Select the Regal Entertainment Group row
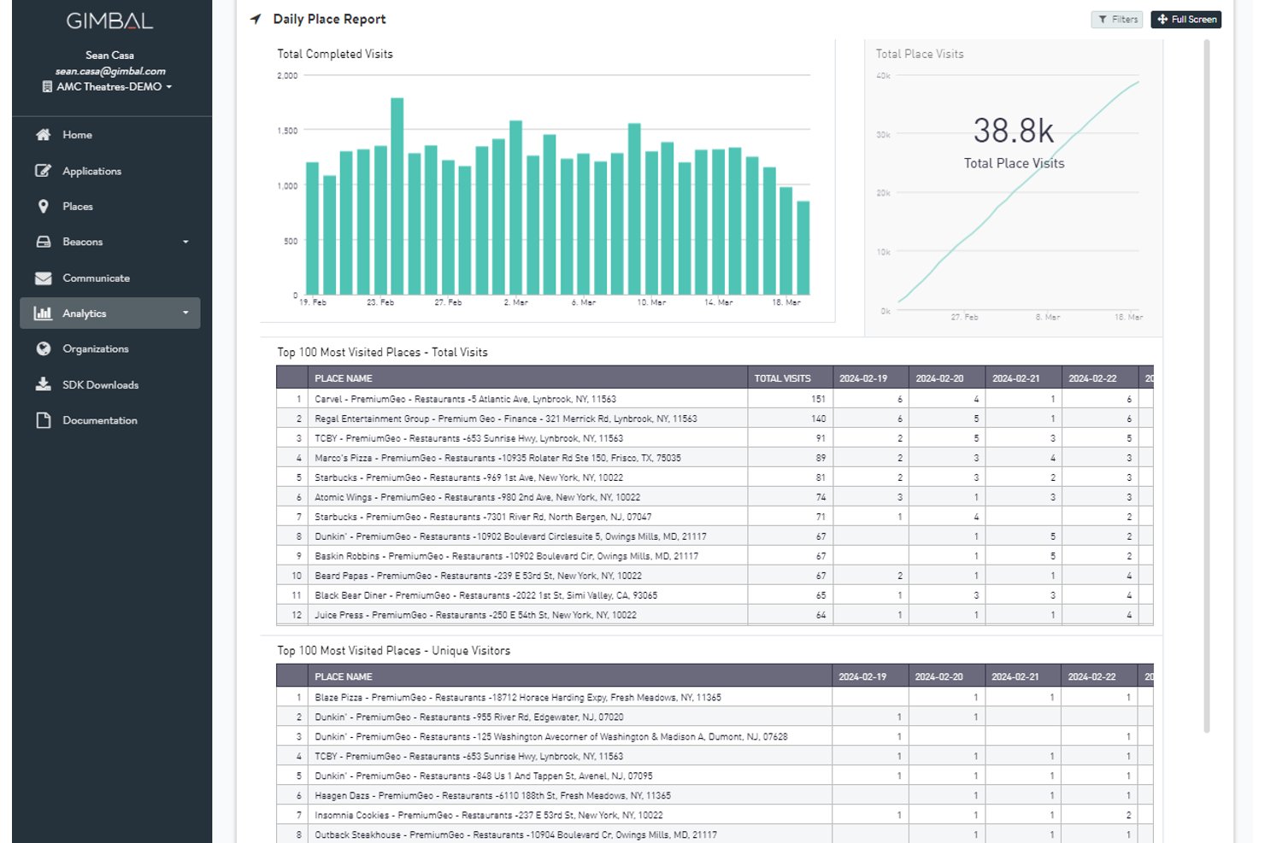This screenshot has width=1265, height=843. coord(715,419)
